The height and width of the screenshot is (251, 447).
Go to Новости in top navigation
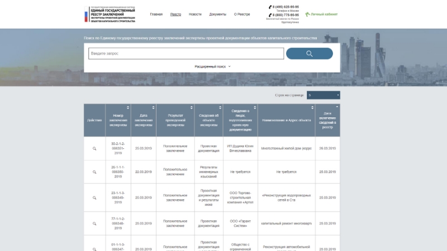195,14
